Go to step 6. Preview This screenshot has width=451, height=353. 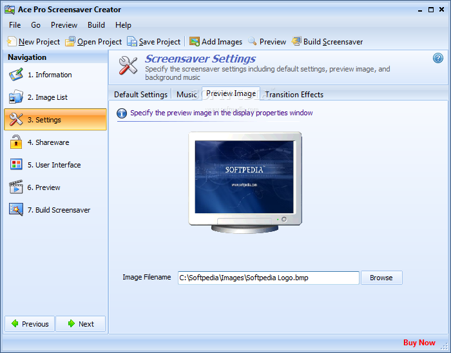[x=55, y=187]
